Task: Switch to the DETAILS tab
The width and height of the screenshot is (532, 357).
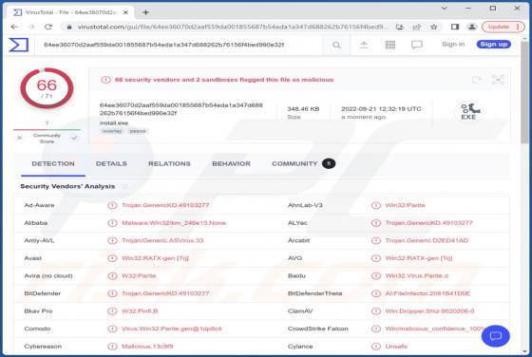Action: 111,163
